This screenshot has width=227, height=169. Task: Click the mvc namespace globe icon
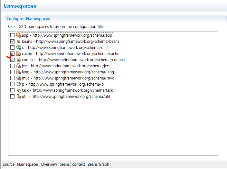(18, 78)
